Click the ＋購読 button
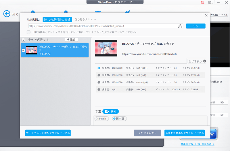The image size is (230, 151). point(71,40)
